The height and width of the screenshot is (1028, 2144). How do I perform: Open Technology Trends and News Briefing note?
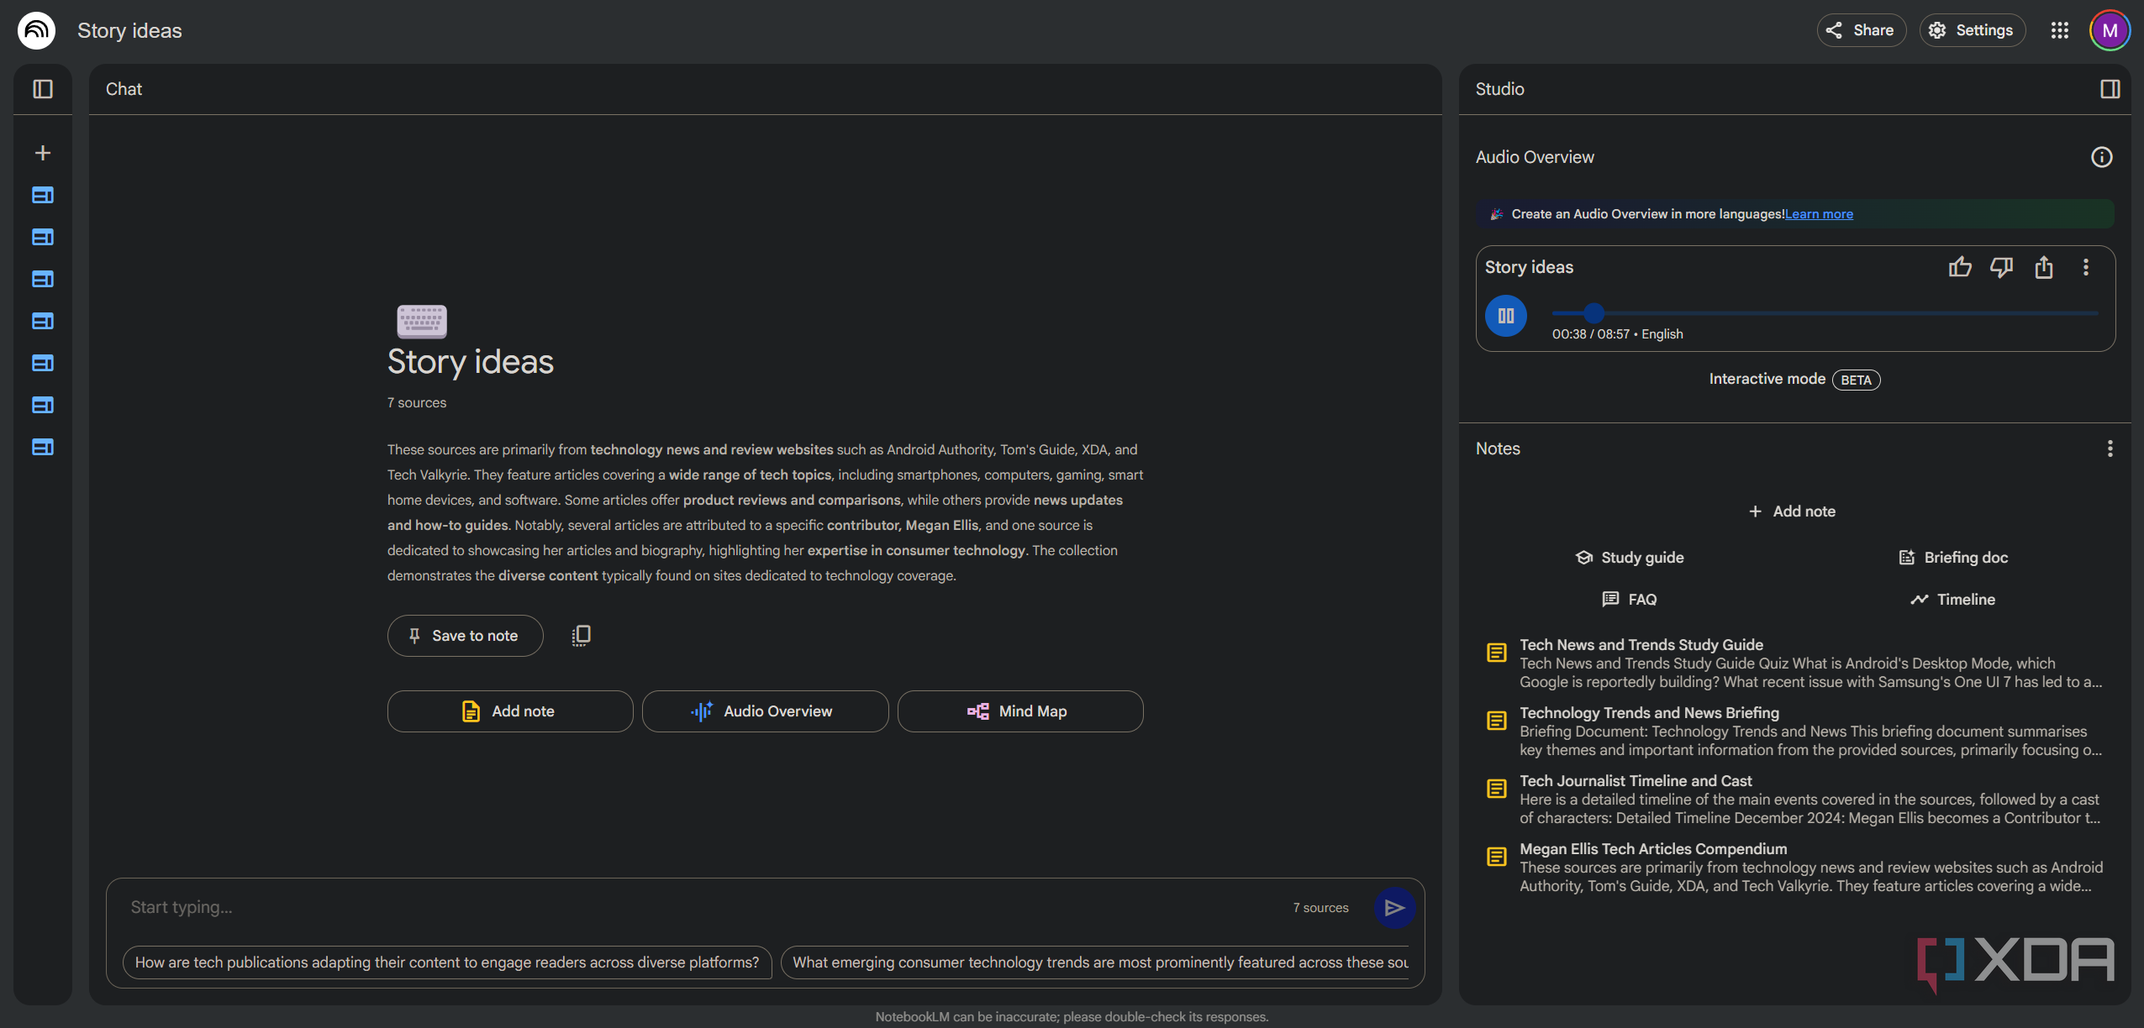coord(1795,732)
